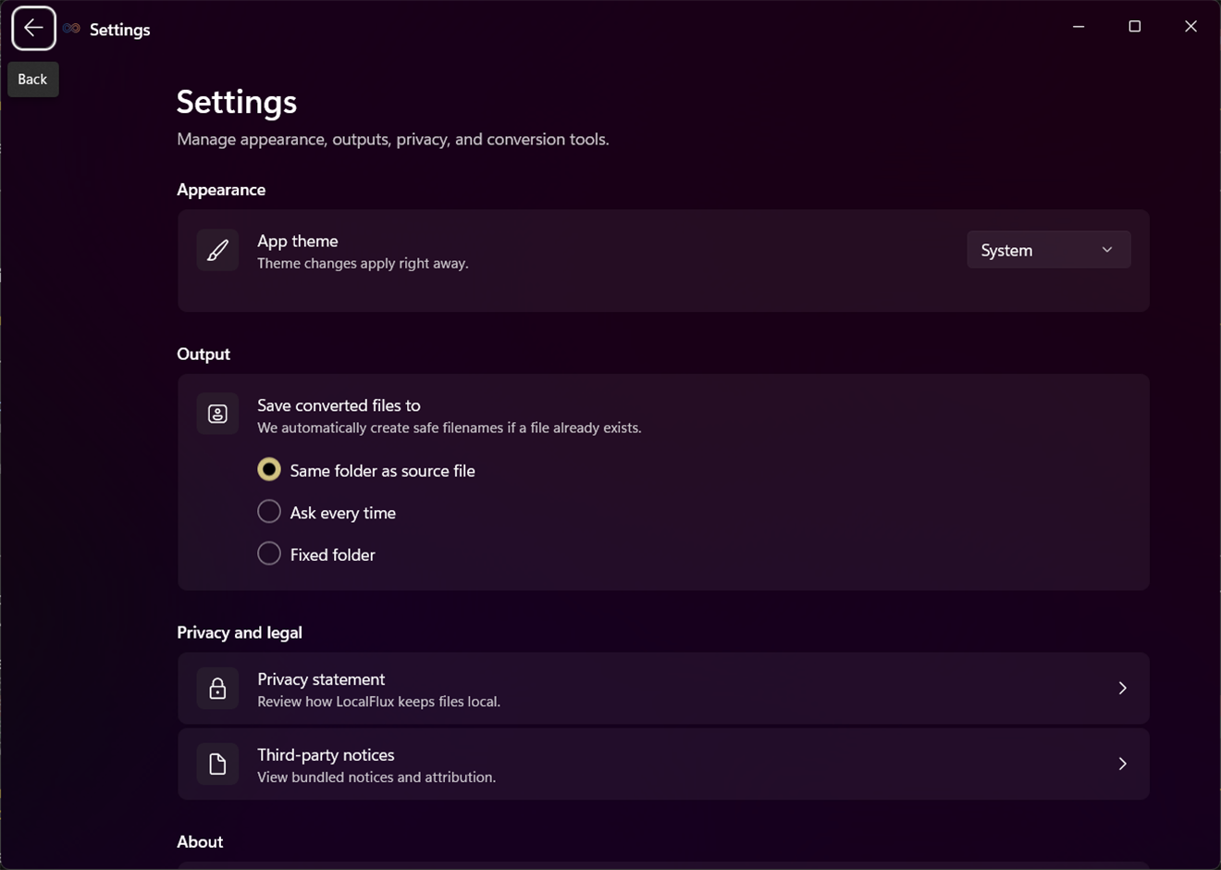This screenshot has height=870, width=1221.
Task: Click the Save converted files to label
Action: point(339,405)
